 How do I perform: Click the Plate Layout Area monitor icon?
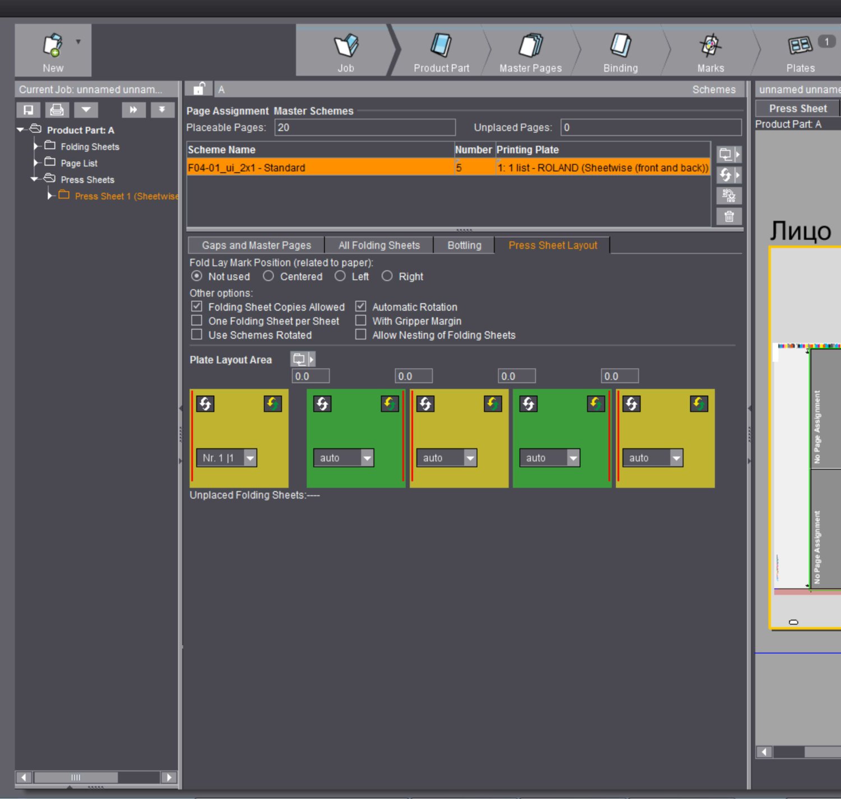[299, 359]
